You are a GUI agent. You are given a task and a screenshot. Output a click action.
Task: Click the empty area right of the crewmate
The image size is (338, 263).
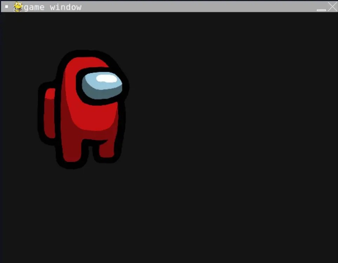point(228,105)
